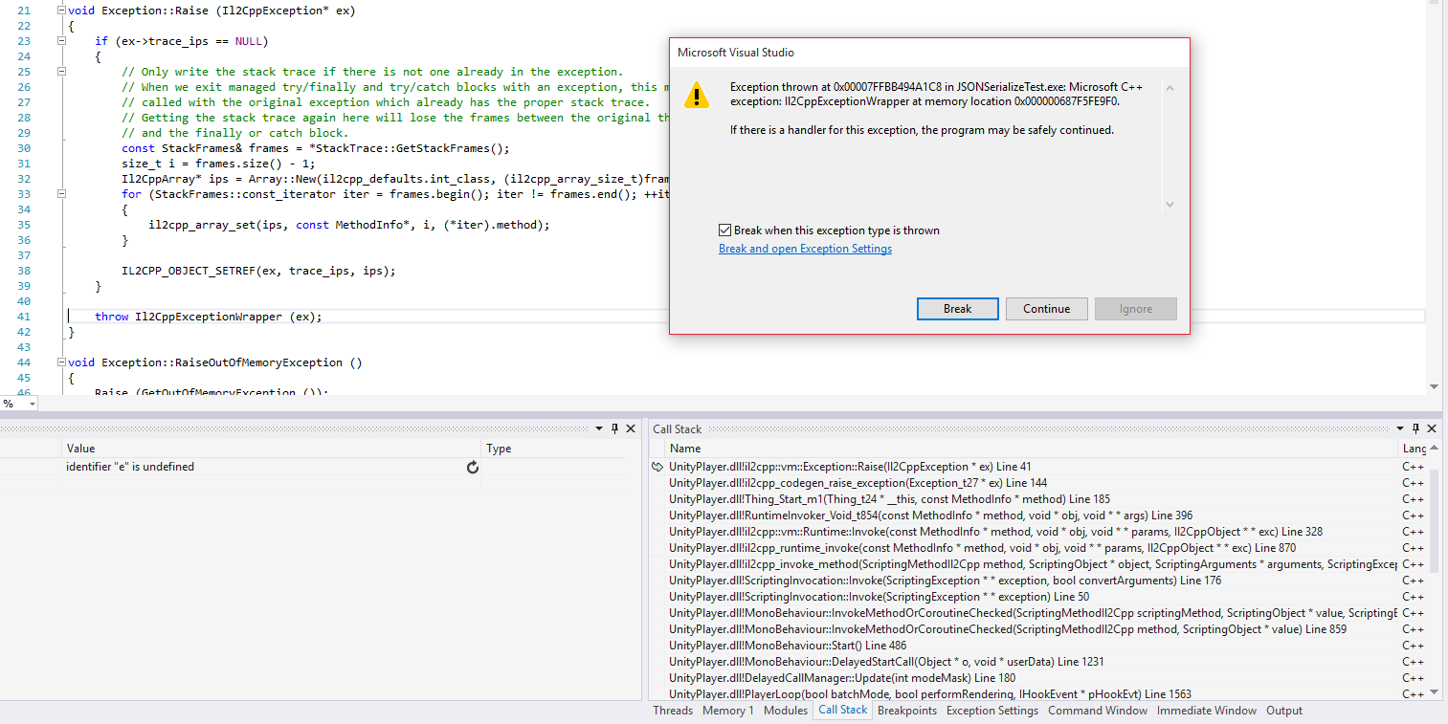Viewport: 1448px width, 724px height.
Task: Open the Exception Settings tab
Action: point(991,711)
